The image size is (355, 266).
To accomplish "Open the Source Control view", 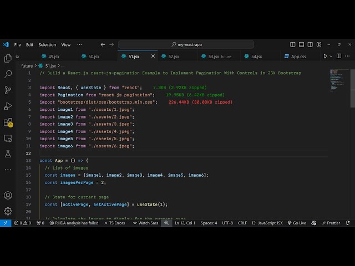I will (8, 90).
